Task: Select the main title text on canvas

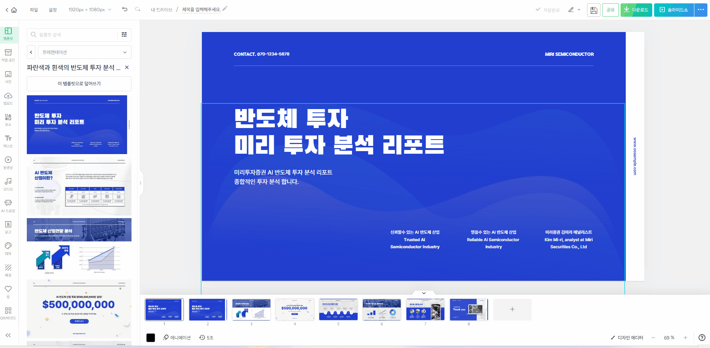Action: 339,131
